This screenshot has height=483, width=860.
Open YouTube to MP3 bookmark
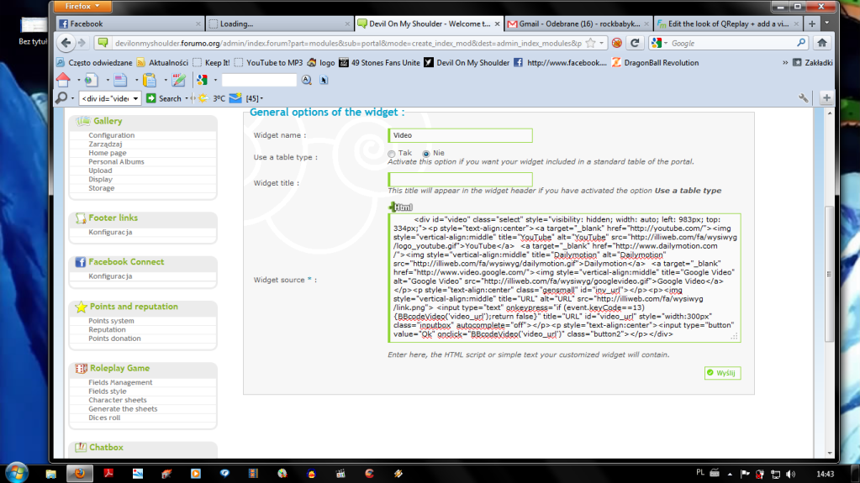268,62
